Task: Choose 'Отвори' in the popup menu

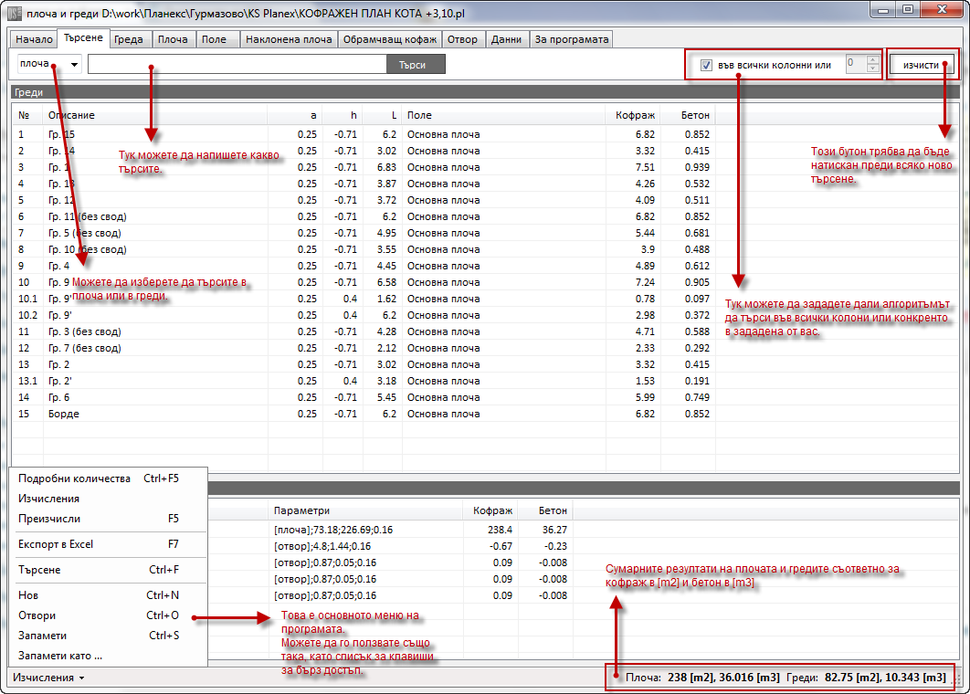Action: 37,615
